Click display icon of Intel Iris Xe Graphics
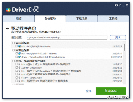The image size is (133, 102). pos(19,46)
